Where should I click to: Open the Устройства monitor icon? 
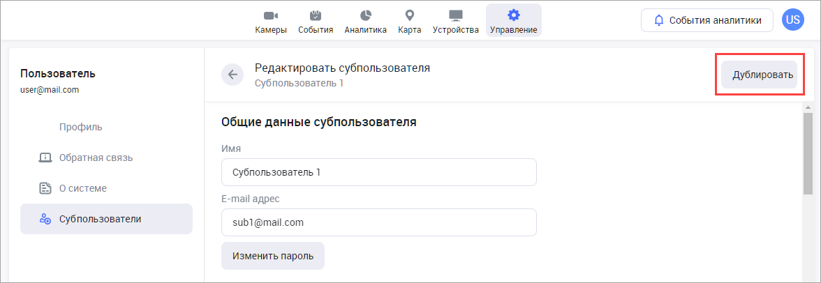pyautogui.click(x=455, y=16)
